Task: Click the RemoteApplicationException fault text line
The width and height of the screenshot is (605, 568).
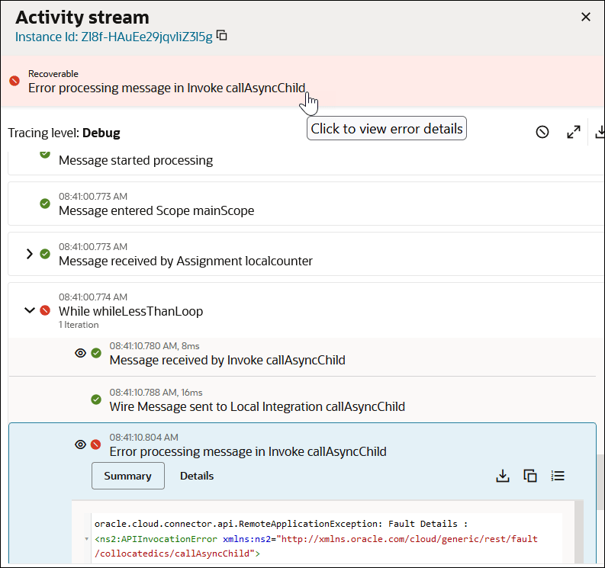Action: [281, 524]
